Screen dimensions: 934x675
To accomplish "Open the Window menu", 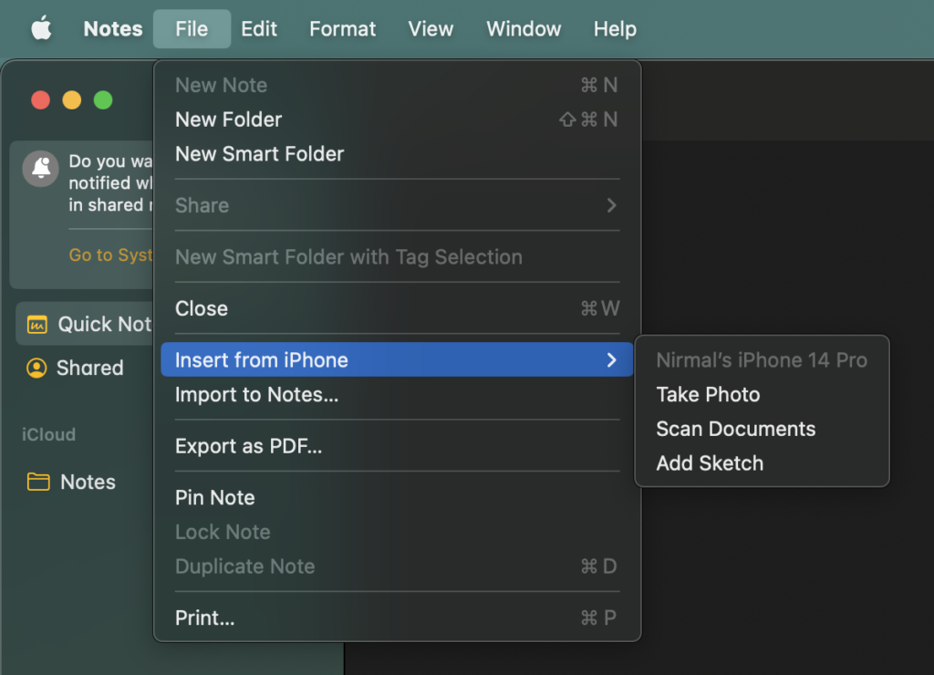I will coord(524,28).
